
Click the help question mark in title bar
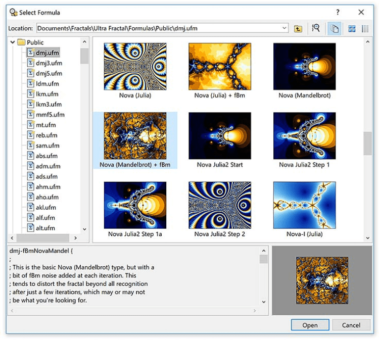[x=338, y=12]
